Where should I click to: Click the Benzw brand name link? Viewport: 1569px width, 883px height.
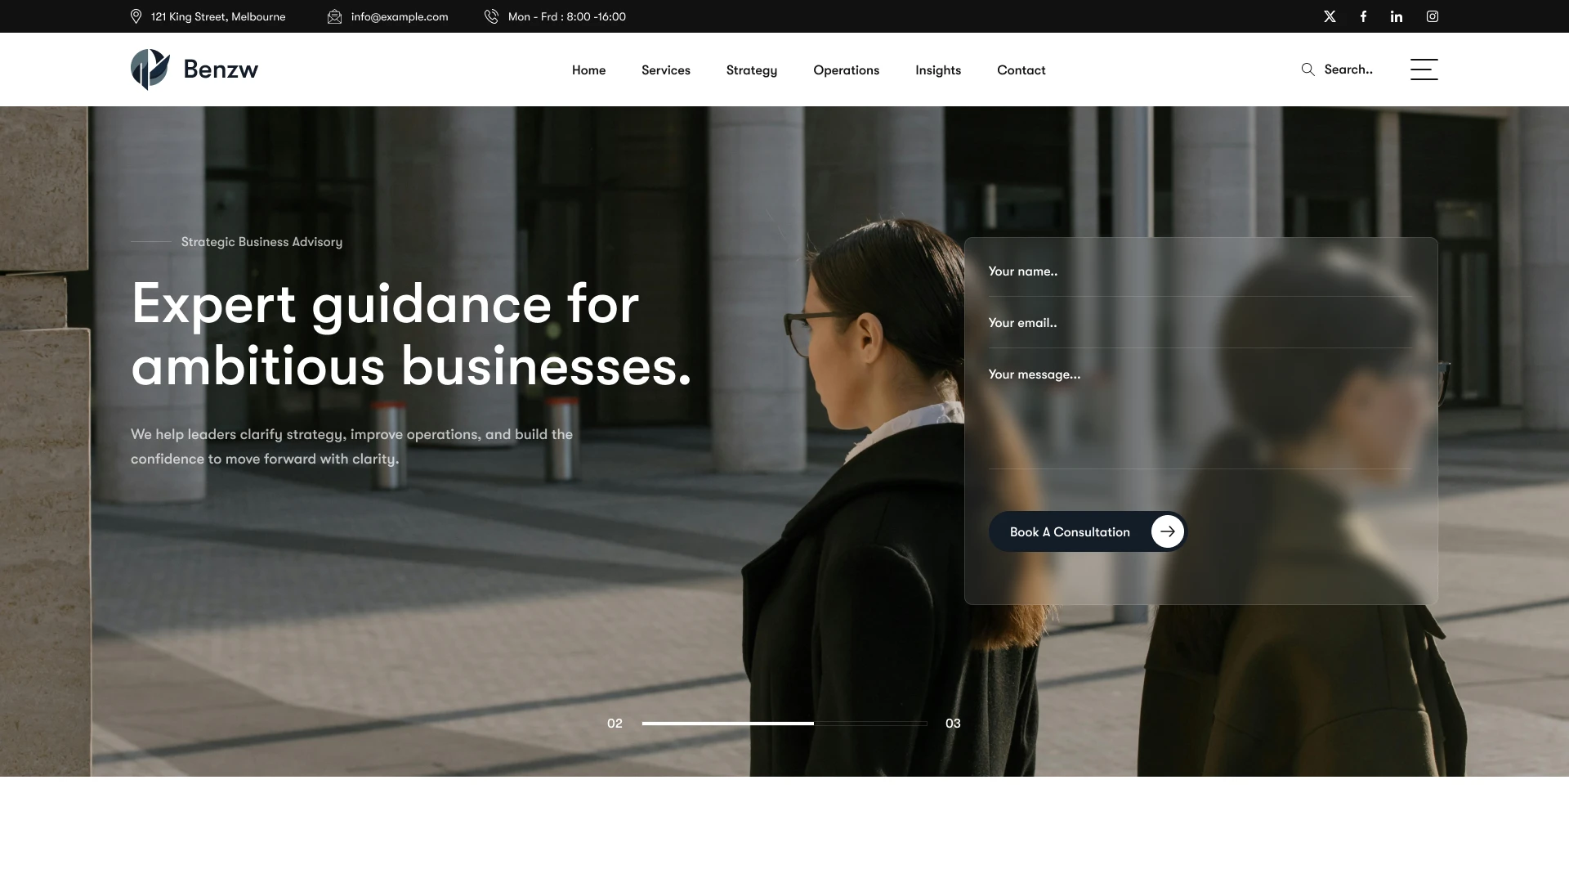click(221, 69)
